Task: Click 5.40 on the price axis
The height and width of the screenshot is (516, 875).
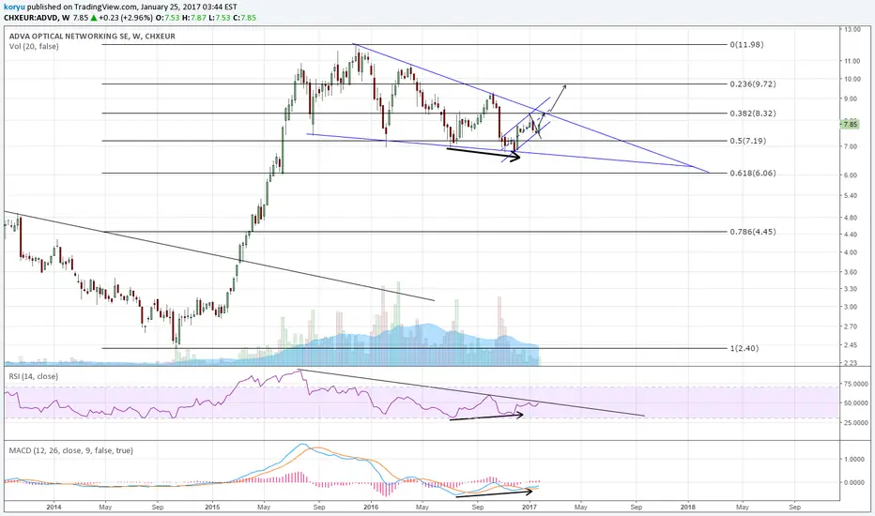Action: click(x=851, y=196)
